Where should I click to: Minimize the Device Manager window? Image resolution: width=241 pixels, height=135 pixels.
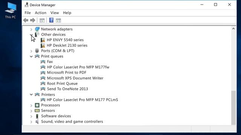point(202,5)
